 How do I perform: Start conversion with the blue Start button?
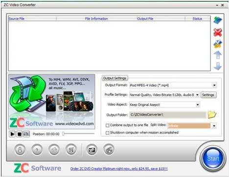213,158
